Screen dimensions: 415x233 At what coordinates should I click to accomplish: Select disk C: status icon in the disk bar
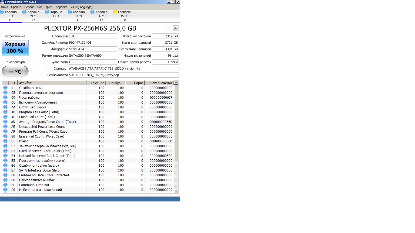pos(24,12)
